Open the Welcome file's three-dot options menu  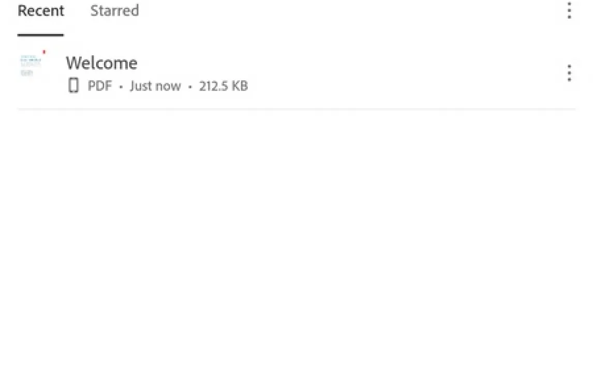point(569,73)
